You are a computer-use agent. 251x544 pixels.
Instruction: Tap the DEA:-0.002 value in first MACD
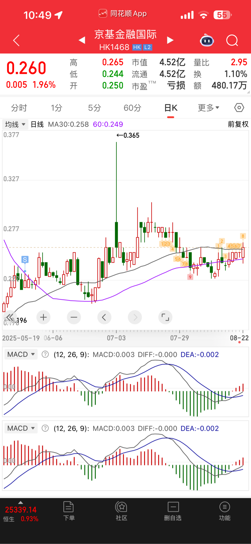(200, 354)
